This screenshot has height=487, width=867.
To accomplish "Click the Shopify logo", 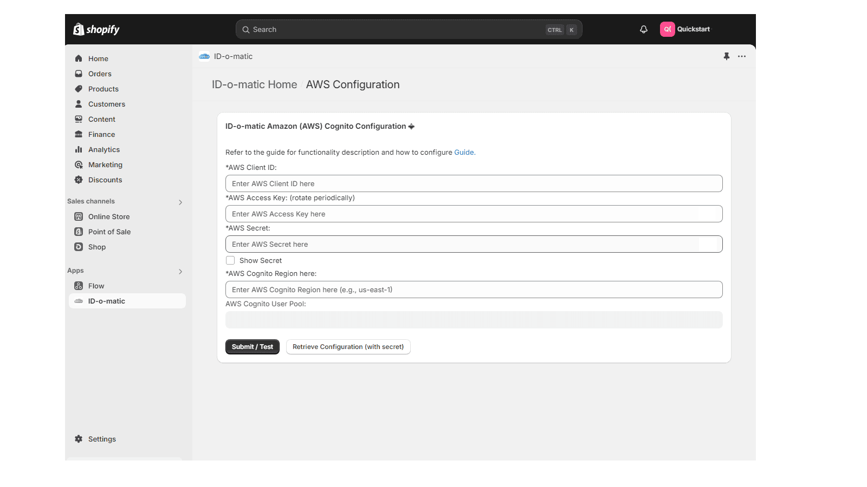I will pyautogui.click(x=96, y=29).
